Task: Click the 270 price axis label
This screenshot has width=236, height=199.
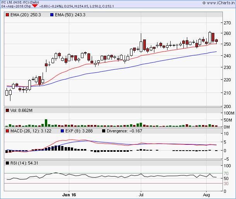Action: point(227,23)
